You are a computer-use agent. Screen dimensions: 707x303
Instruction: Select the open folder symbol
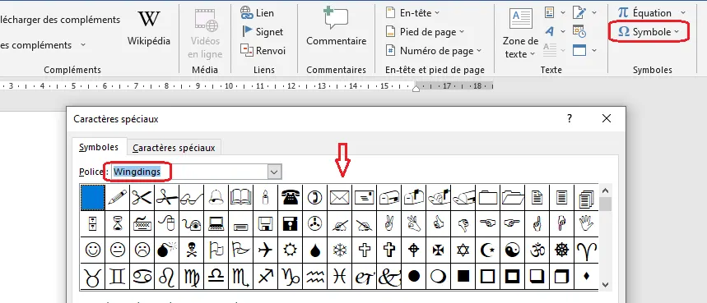coord(512,197)
